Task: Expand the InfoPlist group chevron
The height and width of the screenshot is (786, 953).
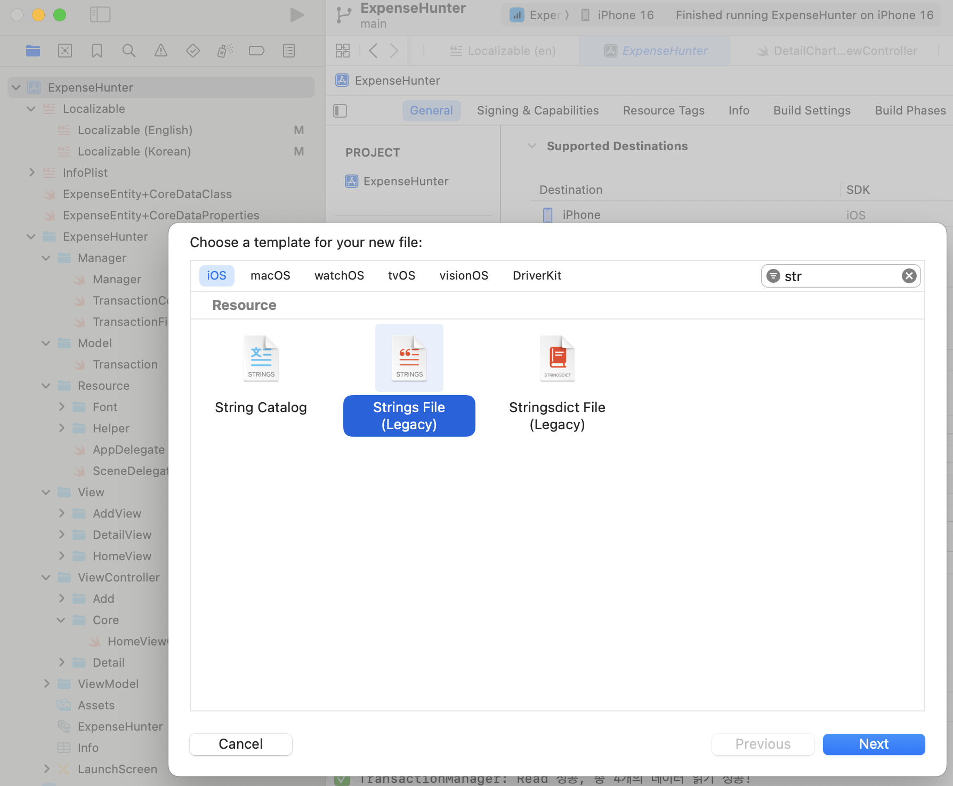Action: pos(31,173)
